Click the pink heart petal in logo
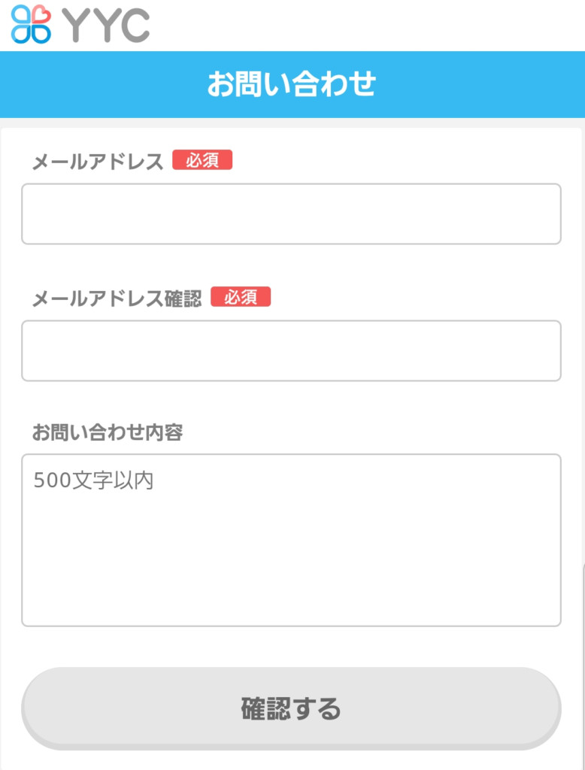Screen dimensions: 585x770 [x=41, y=14]
